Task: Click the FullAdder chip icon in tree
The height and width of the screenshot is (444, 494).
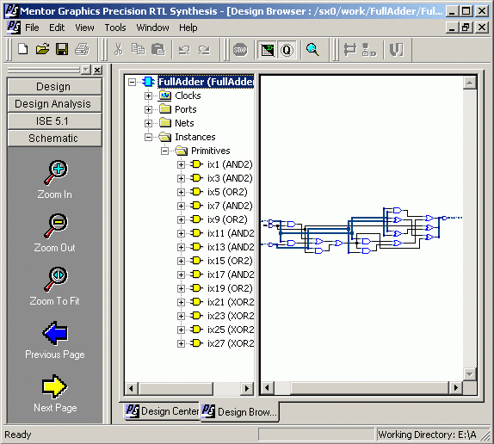Action: pos(148,82)
